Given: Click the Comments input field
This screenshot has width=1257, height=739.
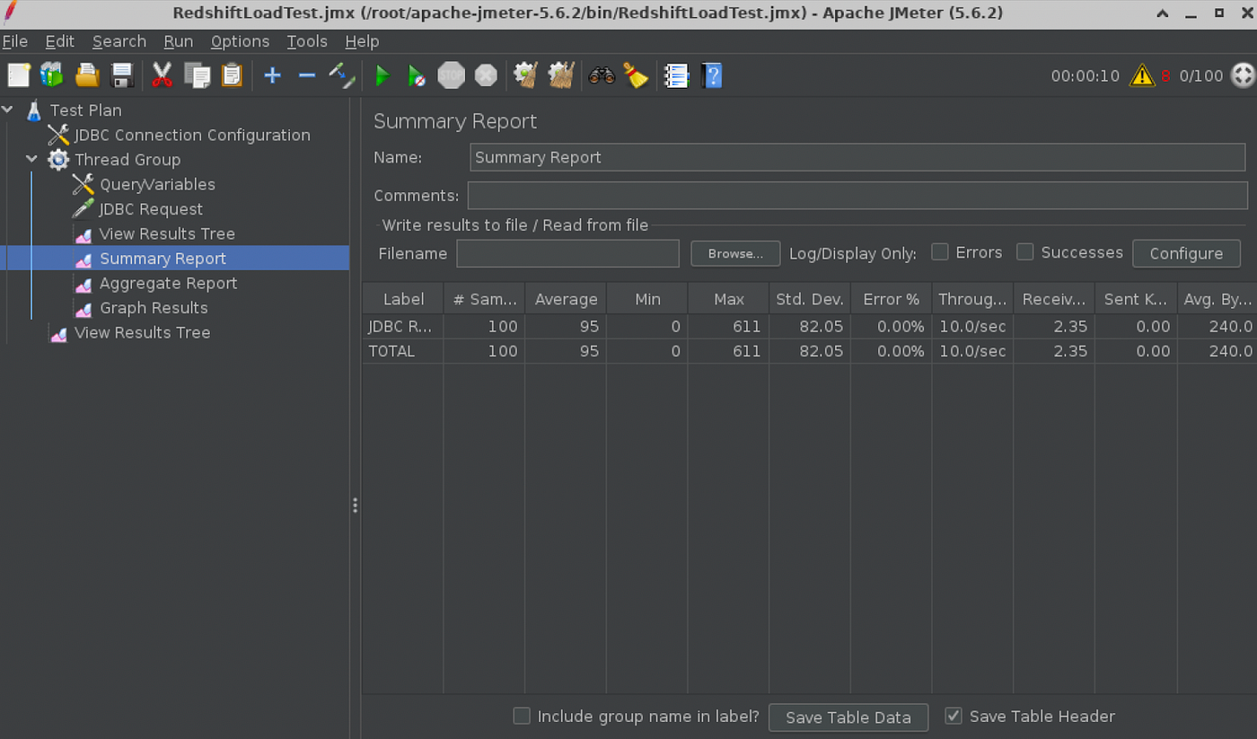Looking at the screenshot, I should point(857,196).
